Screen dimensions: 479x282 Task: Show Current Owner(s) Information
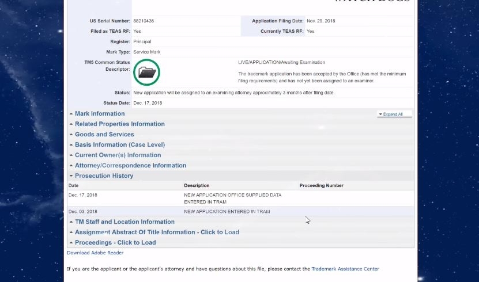click(x=118, y=155)
